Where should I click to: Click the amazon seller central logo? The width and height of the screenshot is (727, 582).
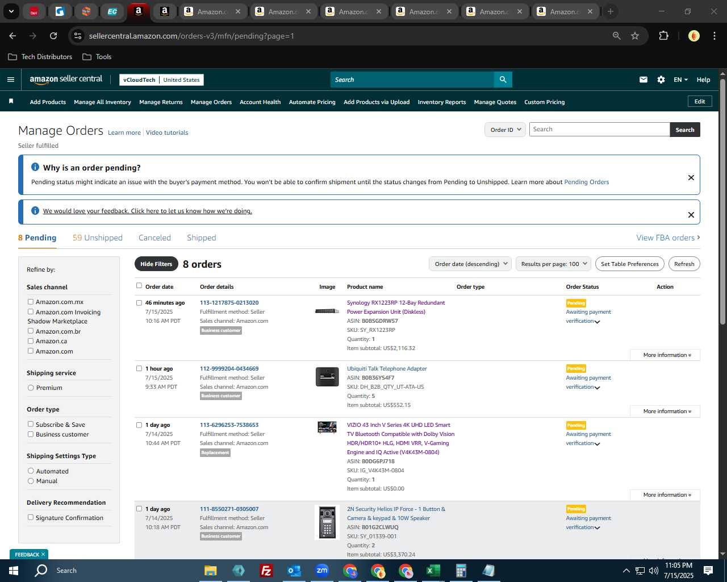[x=66, y=80]
